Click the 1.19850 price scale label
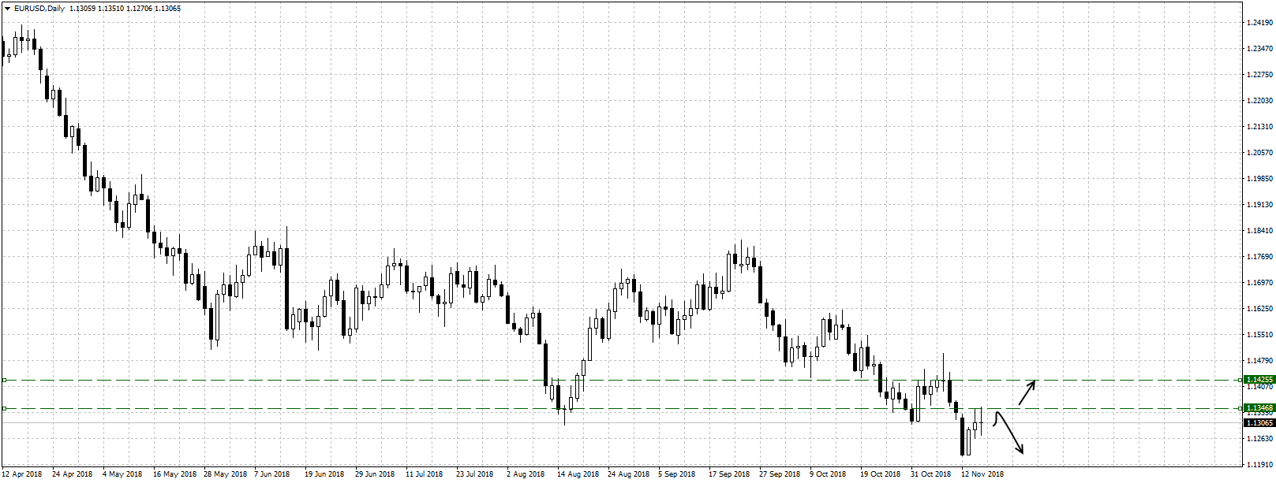The width and height of the screenshot is (1276, 483). (x=1259, y=179)
